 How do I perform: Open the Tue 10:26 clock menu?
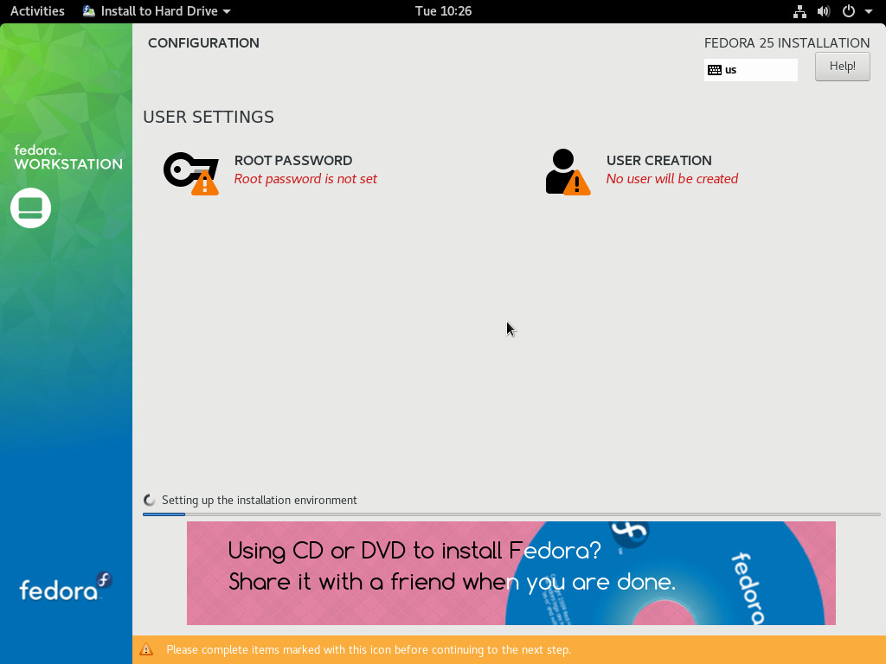tap(443, 11)
